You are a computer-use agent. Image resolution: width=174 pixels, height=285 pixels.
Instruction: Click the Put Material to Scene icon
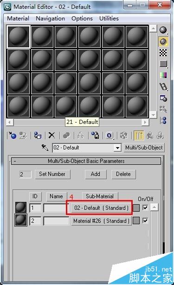coord(23,136)
